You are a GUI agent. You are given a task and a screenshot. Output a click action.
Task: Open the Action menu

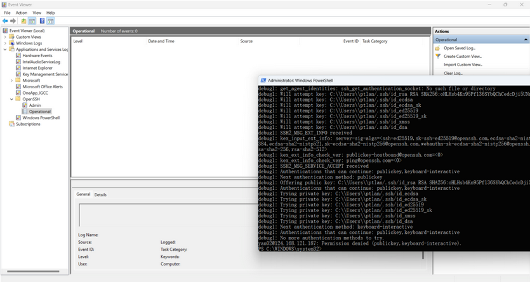click(x=21, y=13)
